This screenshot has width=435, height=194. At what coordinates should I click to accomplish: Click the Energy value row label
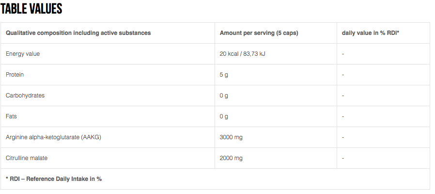point(23,54)
